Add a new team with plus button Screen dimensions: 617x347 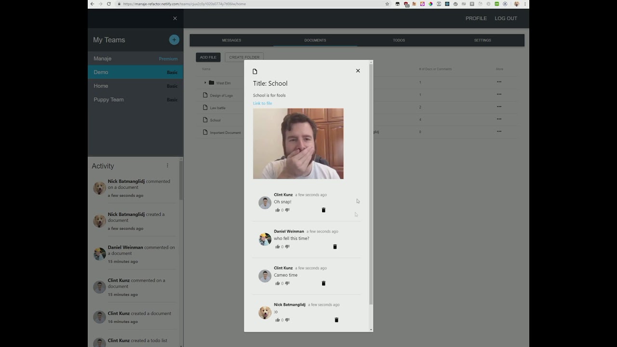tap(174, 40)
